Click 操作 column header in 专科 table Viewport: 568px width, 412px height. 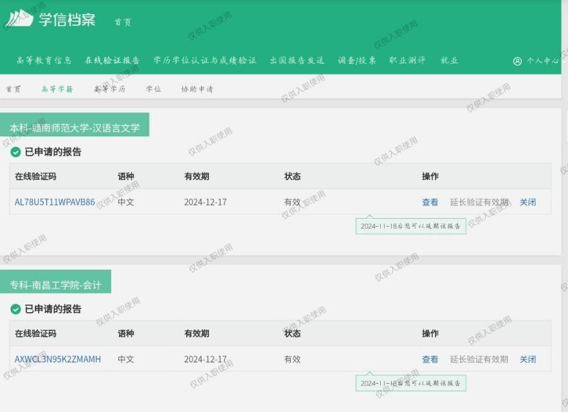pyautogui.click(x=430, y=333)
